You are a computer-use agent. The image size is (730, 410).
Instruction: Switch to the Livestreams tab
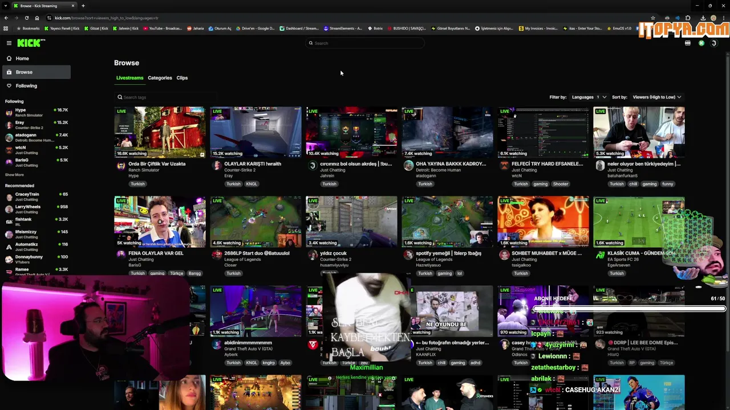click(129, 77)
